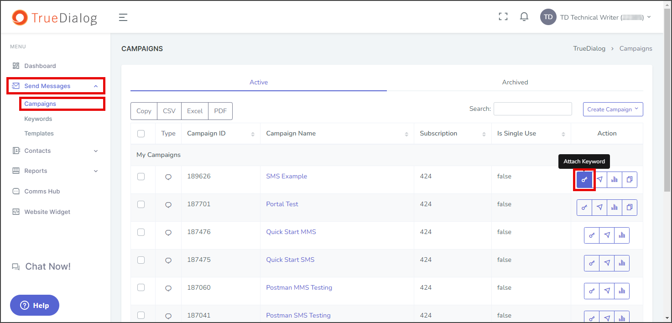The width and height of the screenshot is (672, 323).
Task: Click the send icon for Postman MMS Testing
Action: coord(607,291)
